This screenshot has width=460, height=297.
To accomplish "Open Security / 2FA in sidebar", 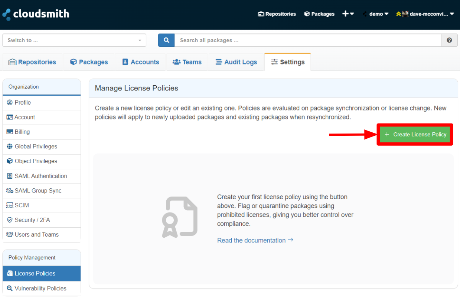I will pyautogui.click(x=42, y=220).
